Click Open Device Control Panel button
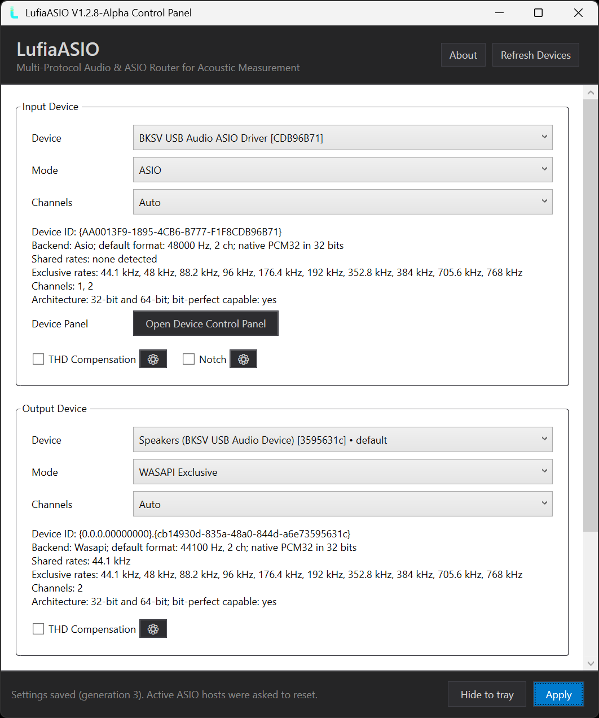The image size is (599, 718). 206,323
